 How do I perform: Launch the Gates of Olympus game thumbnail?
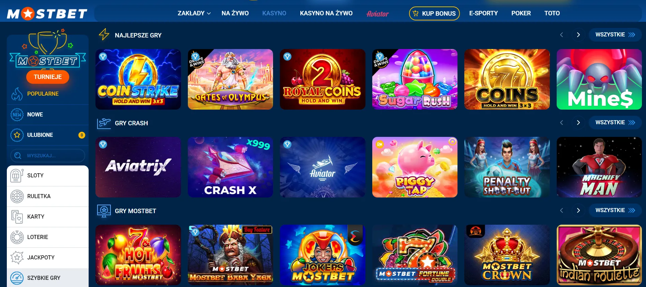230,79
